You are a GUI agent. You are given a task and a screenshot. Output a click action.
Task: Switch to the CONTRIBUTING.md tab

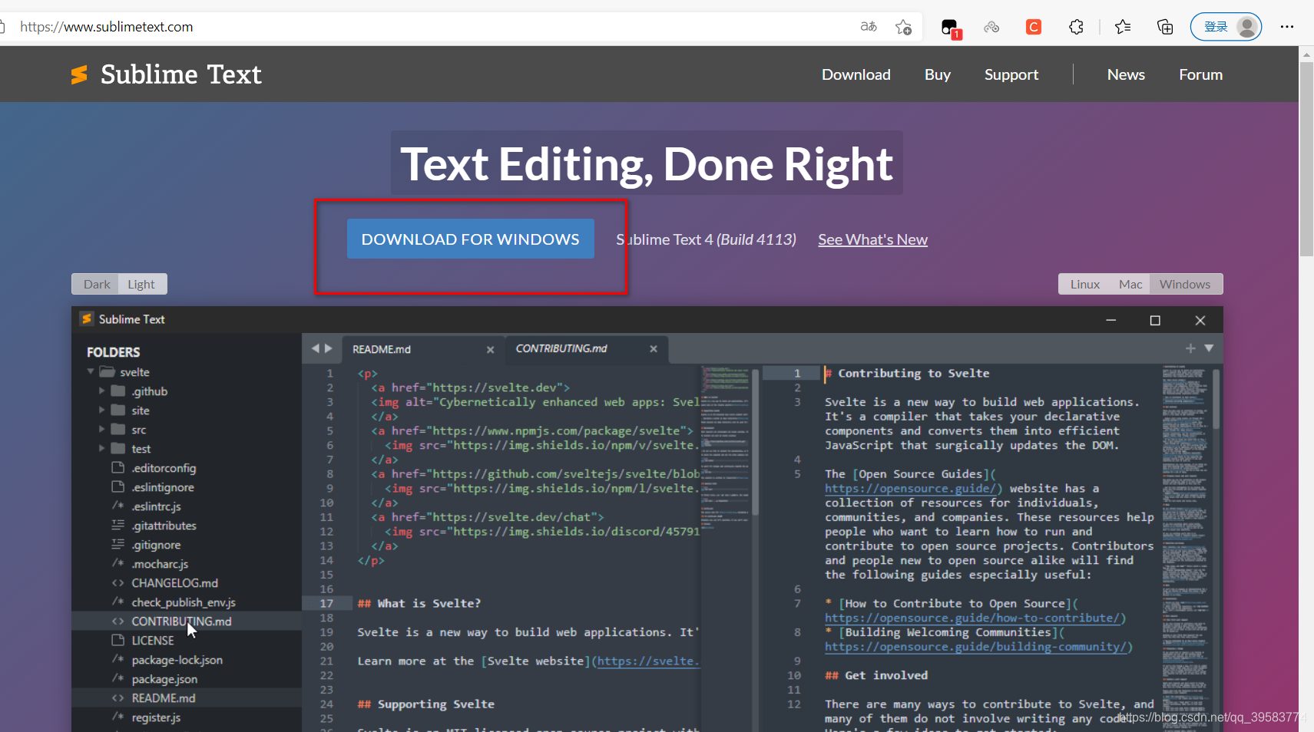click(586, 348)
